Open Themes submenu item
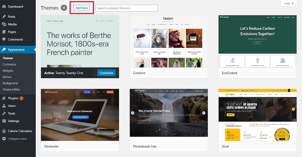Image resolution: width=302 pixels, height=157 pixels. pos(8,58)
